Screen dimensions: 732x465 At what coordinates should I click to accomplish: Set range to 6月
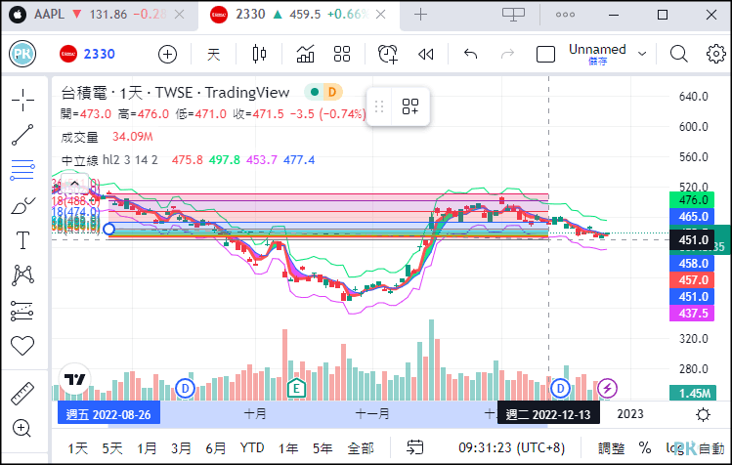[x=216, y=448]
